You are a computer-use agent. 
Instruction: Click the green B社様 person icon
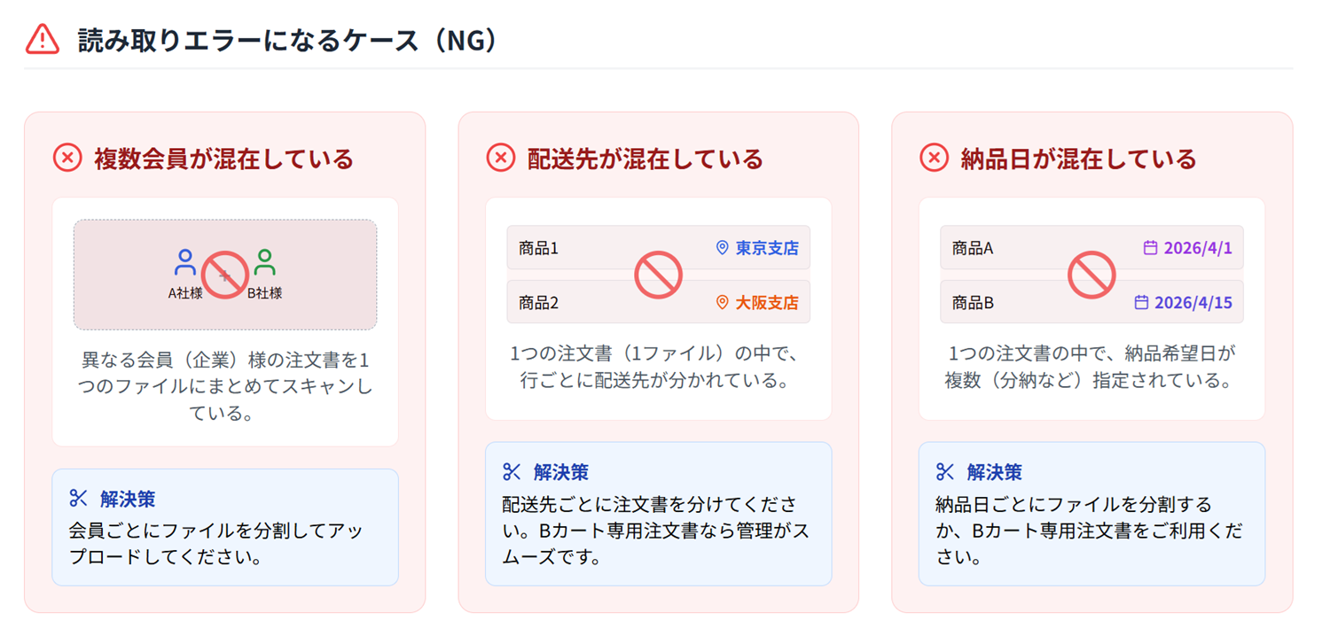click(264, 263)
